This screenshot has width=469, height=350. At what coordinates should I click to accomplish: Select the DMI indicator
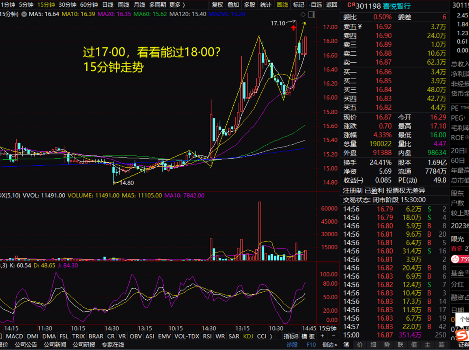click(x=32, y=336)
